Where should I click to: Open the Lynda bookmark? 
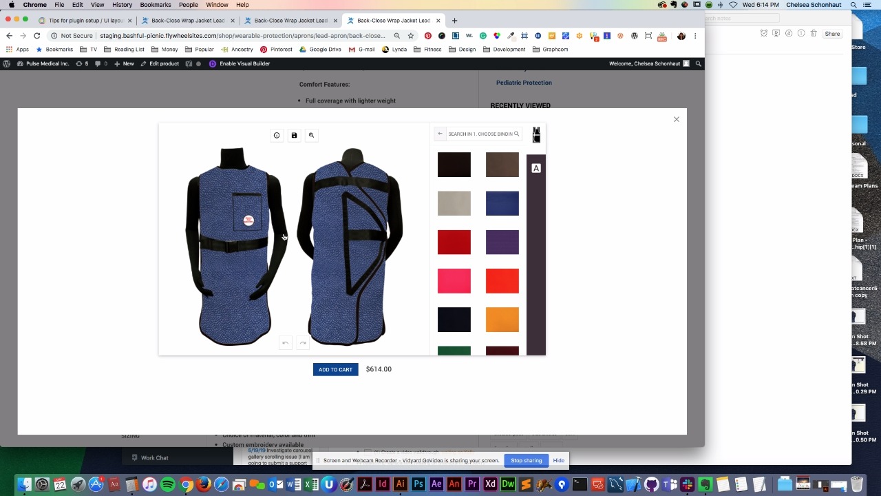(394, 50)
